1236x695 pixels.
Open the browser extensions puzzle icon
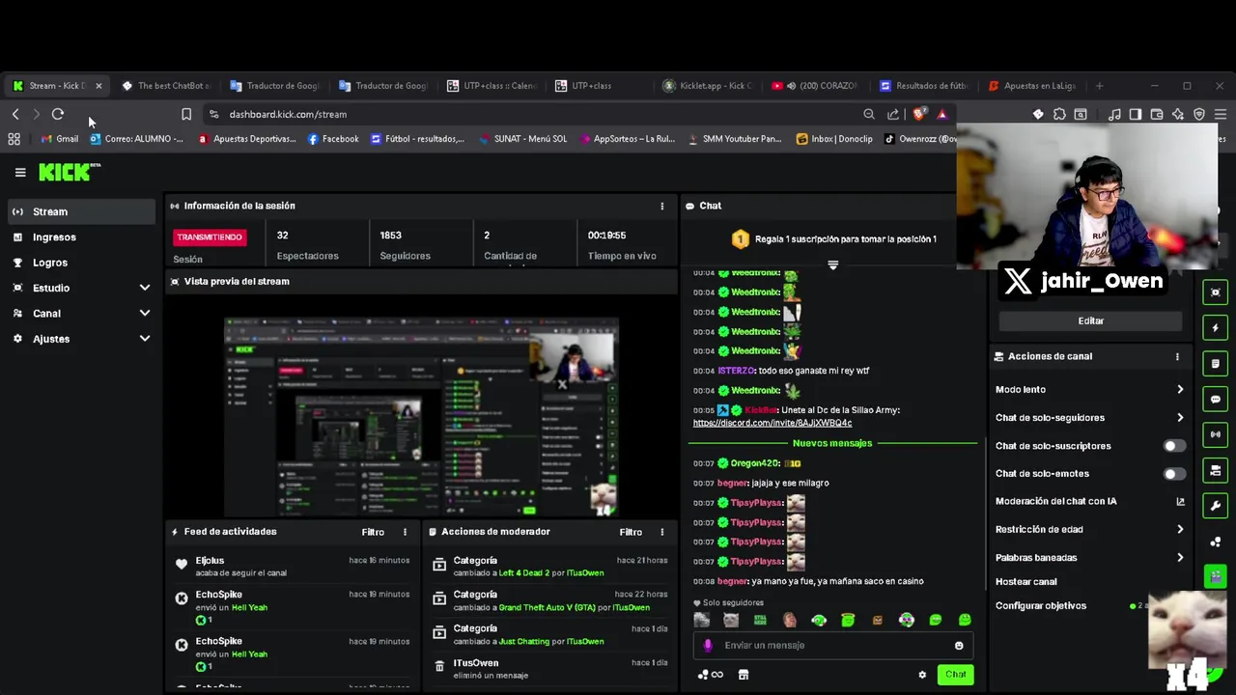[x=1059, y=114]
